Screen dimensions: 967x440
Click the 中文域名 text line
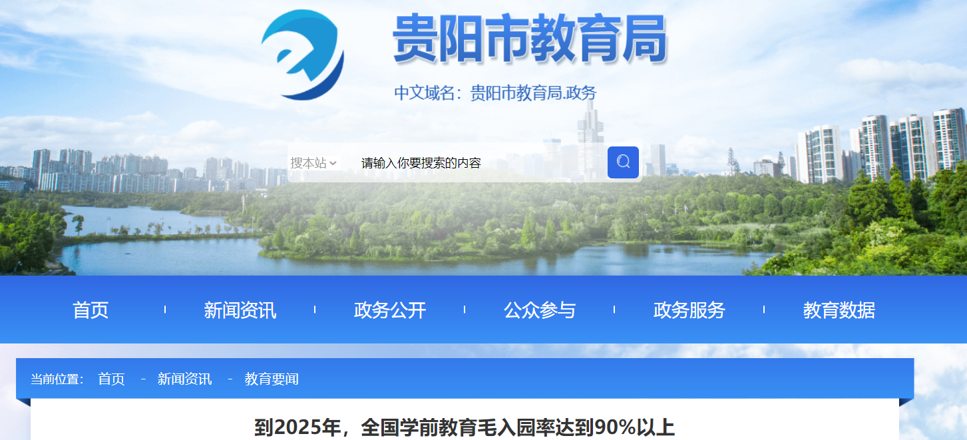coord(495,93)
